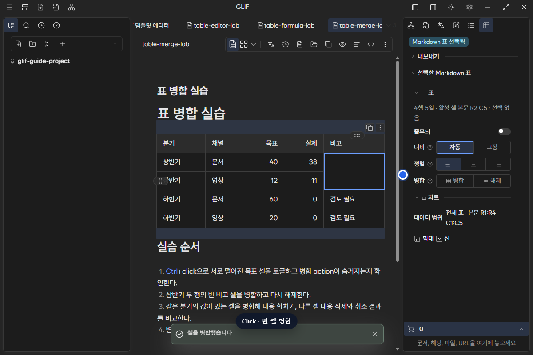Screen dimensions: 533x355
Task: Click the open folder icon in editor toolbar
Action: (314, 44)
